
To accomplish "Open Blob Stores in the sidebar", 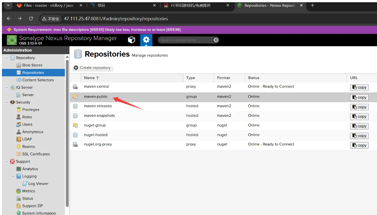I will [x=32, y=65].
